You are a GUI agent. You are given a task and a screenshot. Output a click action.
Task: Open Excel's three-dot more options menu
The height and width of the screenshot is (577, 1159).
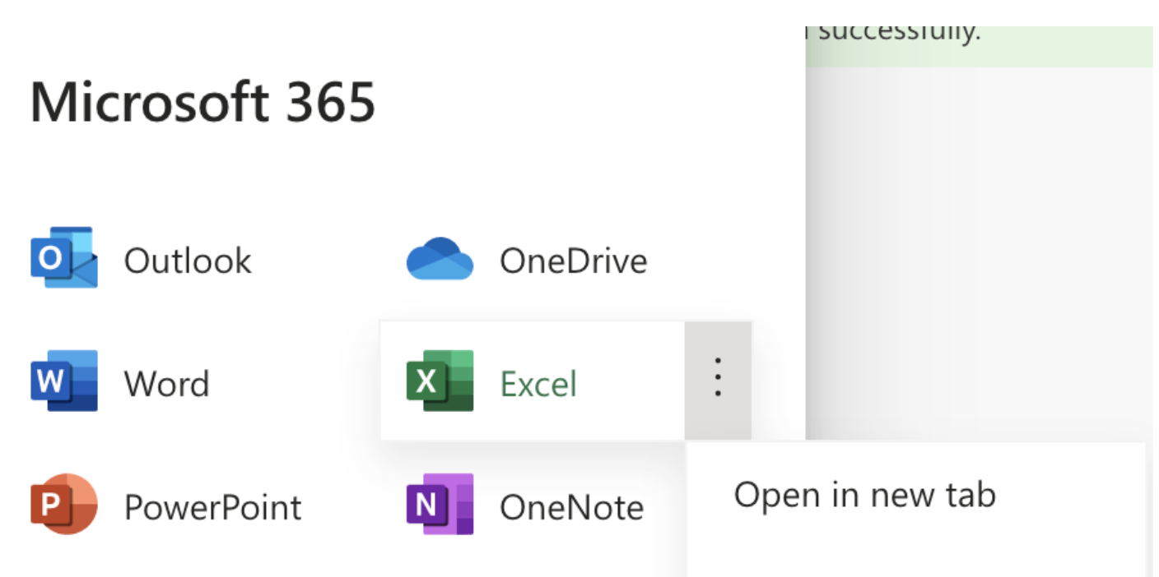718,380
